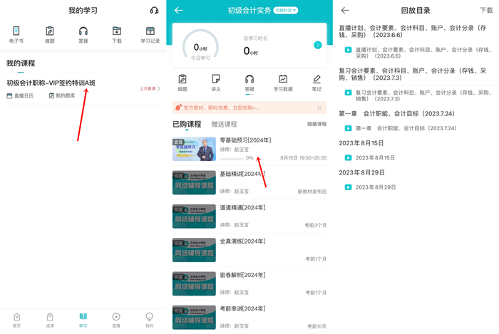Collapse section 直播计划、会计要素 (2023.6.6)
The width and height of the screenshot is (499, 334).
coord(413,31)
